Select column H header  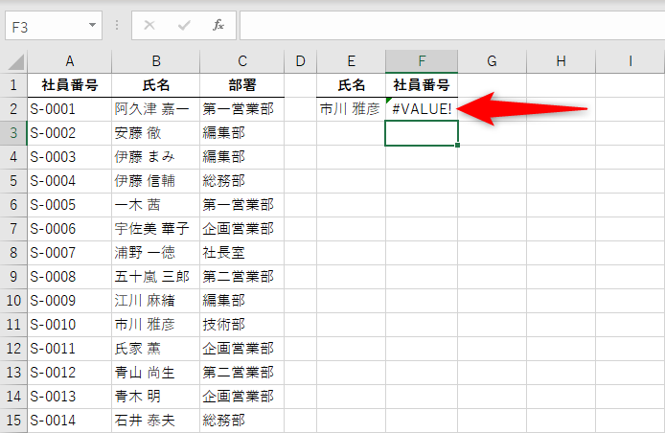[x=562, y=61]
